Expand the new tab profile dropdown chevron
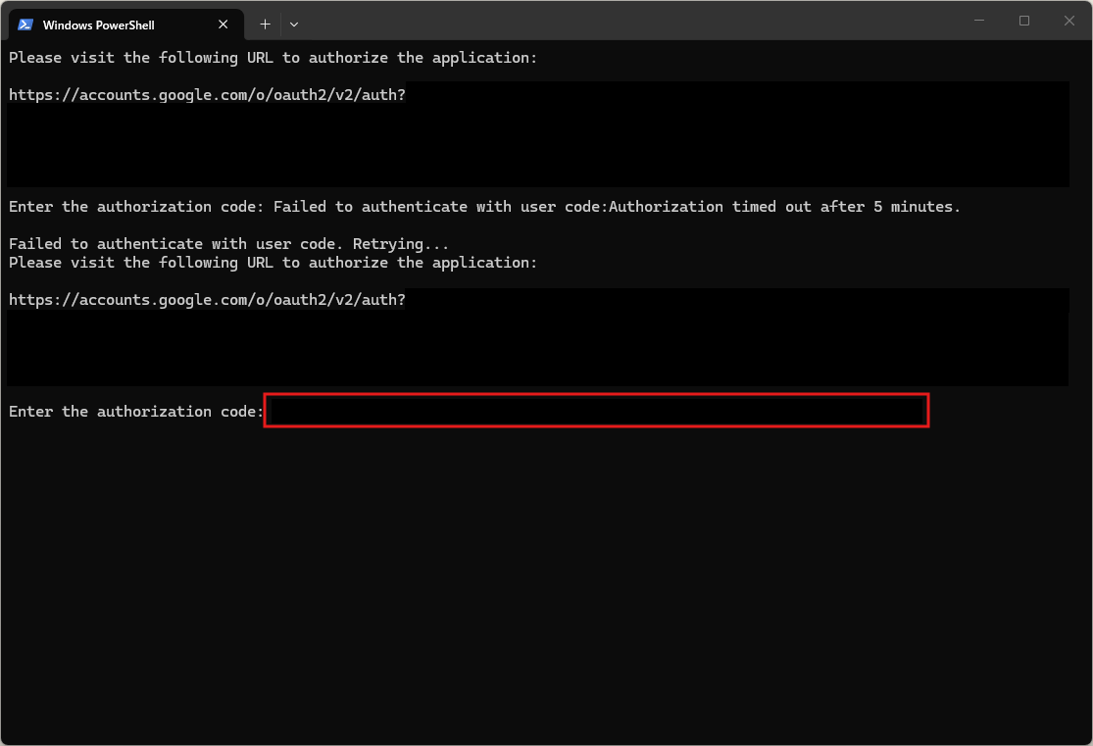 pyautogui.click(x=294, y=25)
